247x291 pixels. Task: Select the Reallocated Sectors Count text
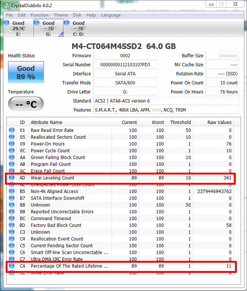pyautogui.click(x=58, y=137)
